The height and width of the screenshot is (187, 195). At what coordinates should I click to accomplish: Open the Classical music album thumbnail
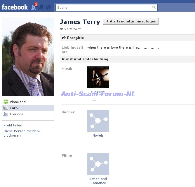pos(98,77)
